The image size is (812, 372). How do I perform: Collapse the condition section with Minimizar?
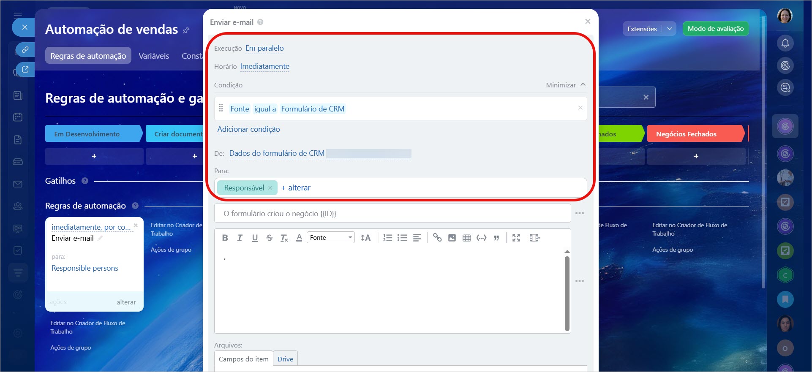(565, 85)
